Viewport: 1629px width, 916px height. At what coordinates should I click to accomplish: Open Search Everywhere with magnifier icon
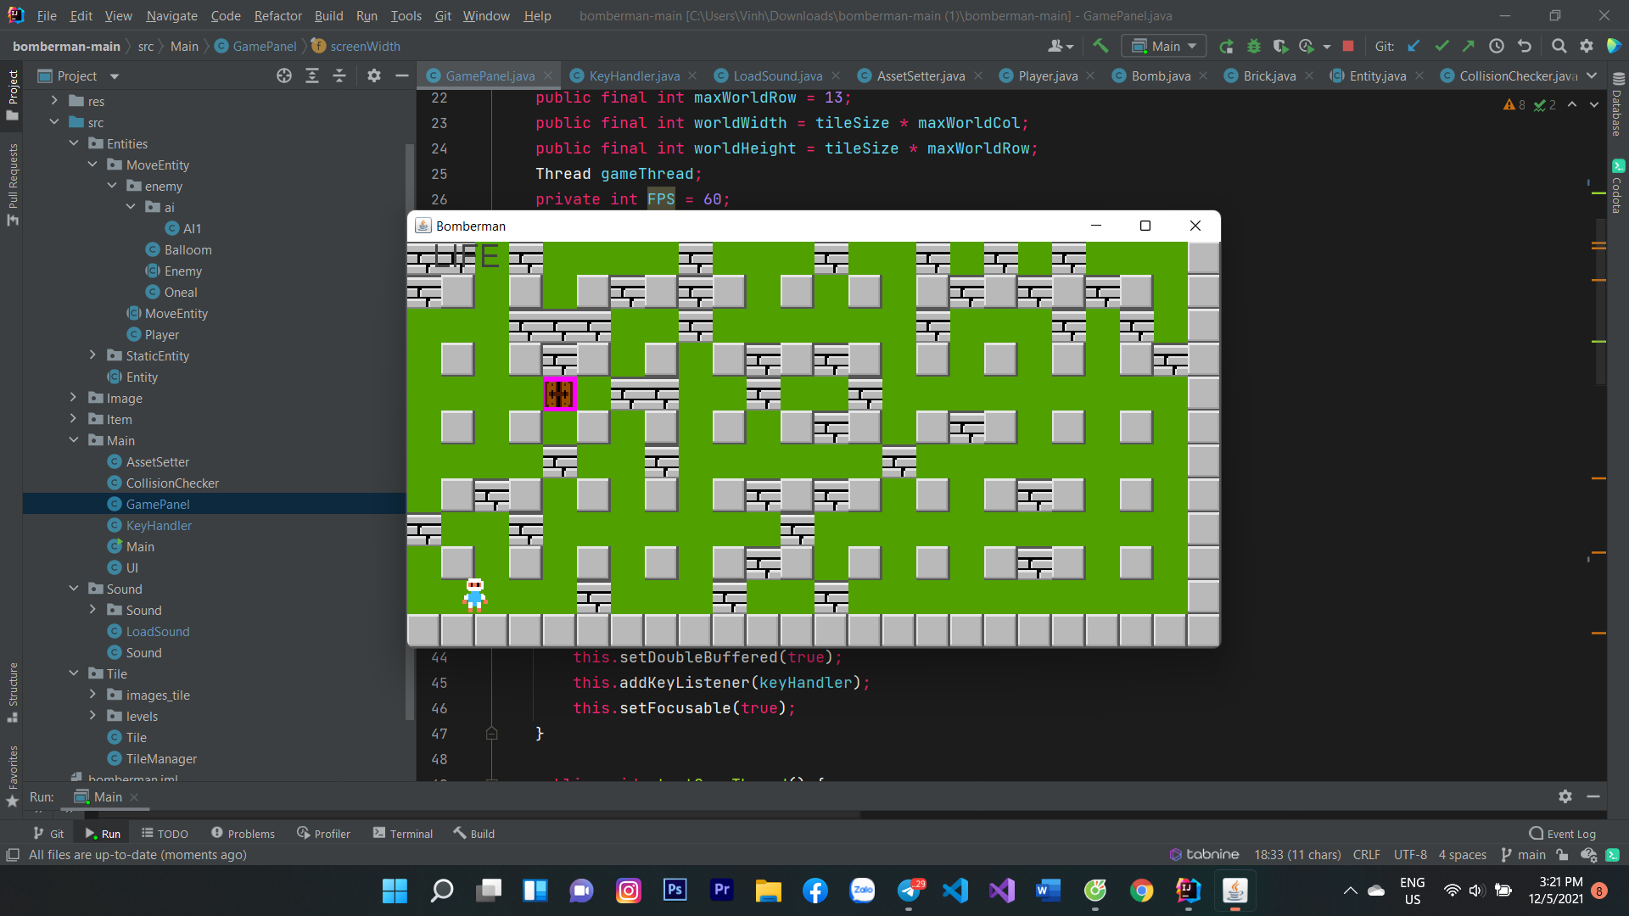1559,46
